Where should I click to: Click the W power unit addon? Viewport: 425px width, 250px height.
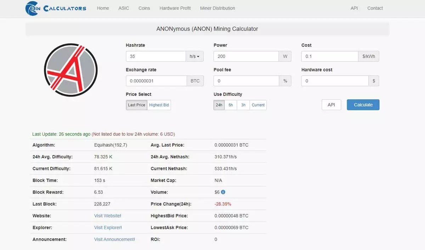tap(285, 56)
